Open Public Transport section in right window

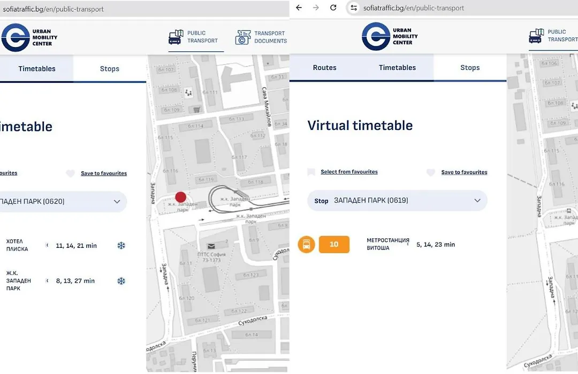pyautogui.click(x=553, y=36)
